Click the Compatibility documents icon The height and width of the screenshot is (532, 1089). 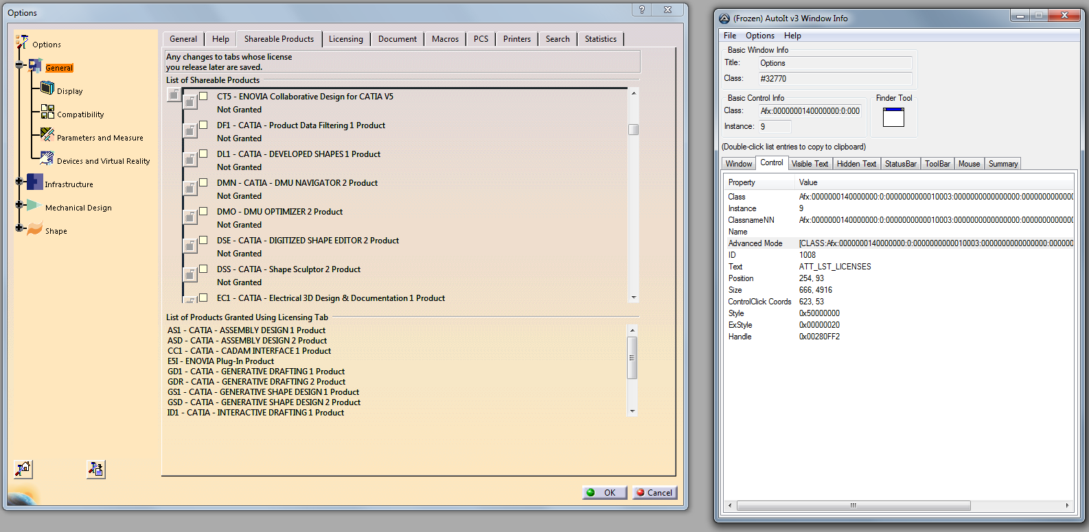click(x=47, y=112)
